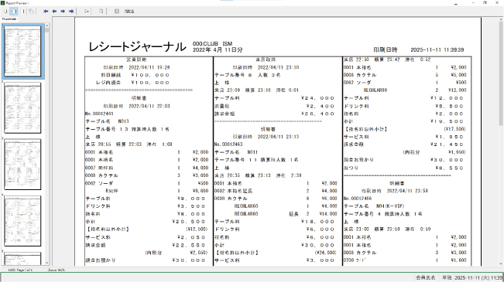
Task: Jump to last page with the bar-arrow right icon
Action: click(x=71, y=12)
